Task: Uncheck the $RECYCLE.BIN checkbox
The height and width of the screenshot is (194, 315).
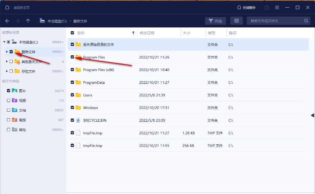Action: click(x=72, y=120)
